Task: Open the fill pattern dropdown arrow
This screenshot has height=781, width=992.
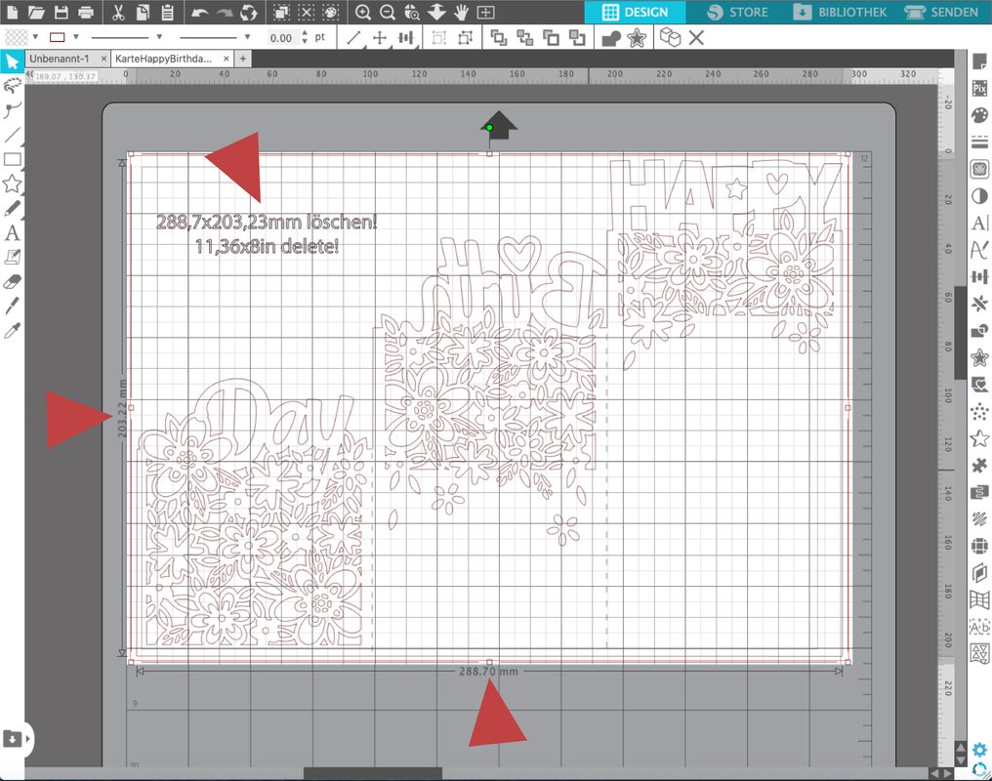Action: (x=35, y=37)
